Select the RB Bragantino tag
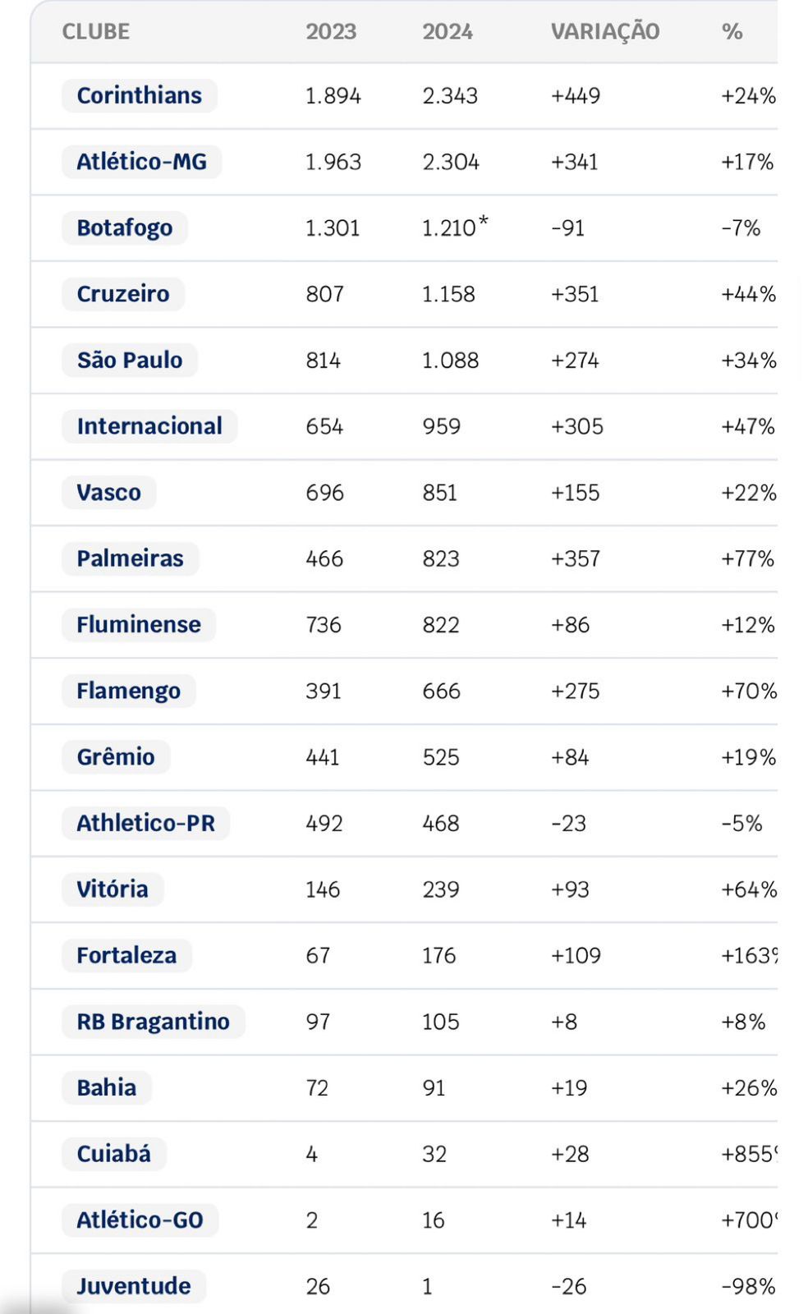This screenshot has width=808, height=1314. tap(154, 1022)
